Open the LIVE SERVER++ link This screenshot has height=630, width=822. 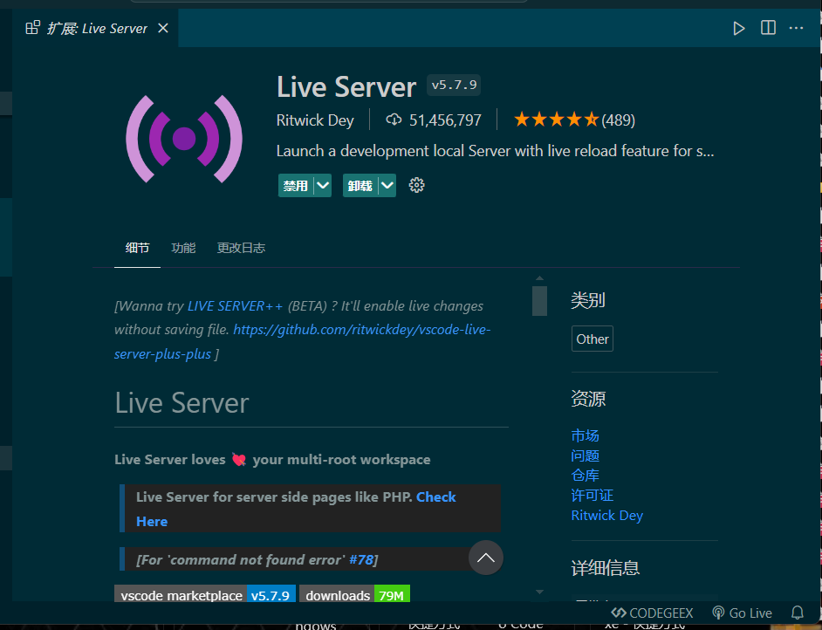tap(236, 306)
